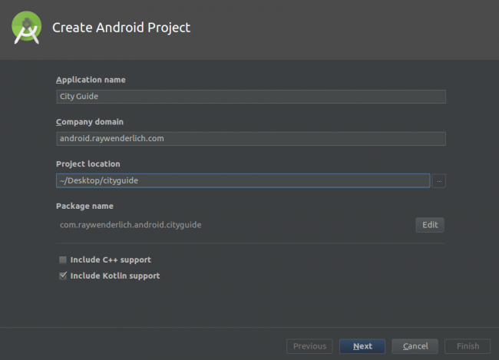Click inside the Project location field
The height and width of the screenshot is (360, 499).
243,180
